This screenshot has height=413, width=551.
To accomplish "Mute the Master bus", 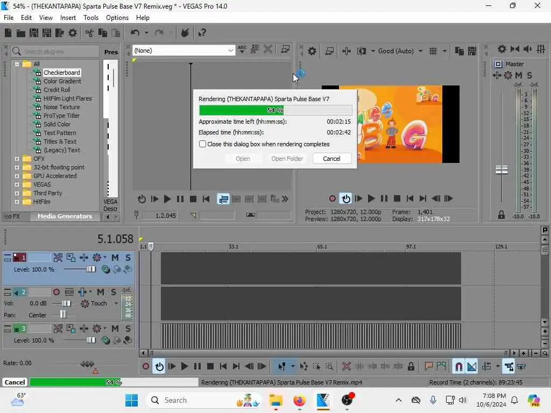I will (519, 75).
